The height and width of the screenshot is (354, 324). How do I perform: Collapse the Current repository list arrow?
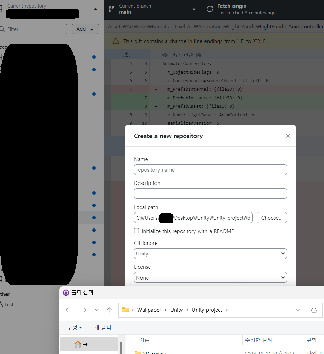coord(95,9)
